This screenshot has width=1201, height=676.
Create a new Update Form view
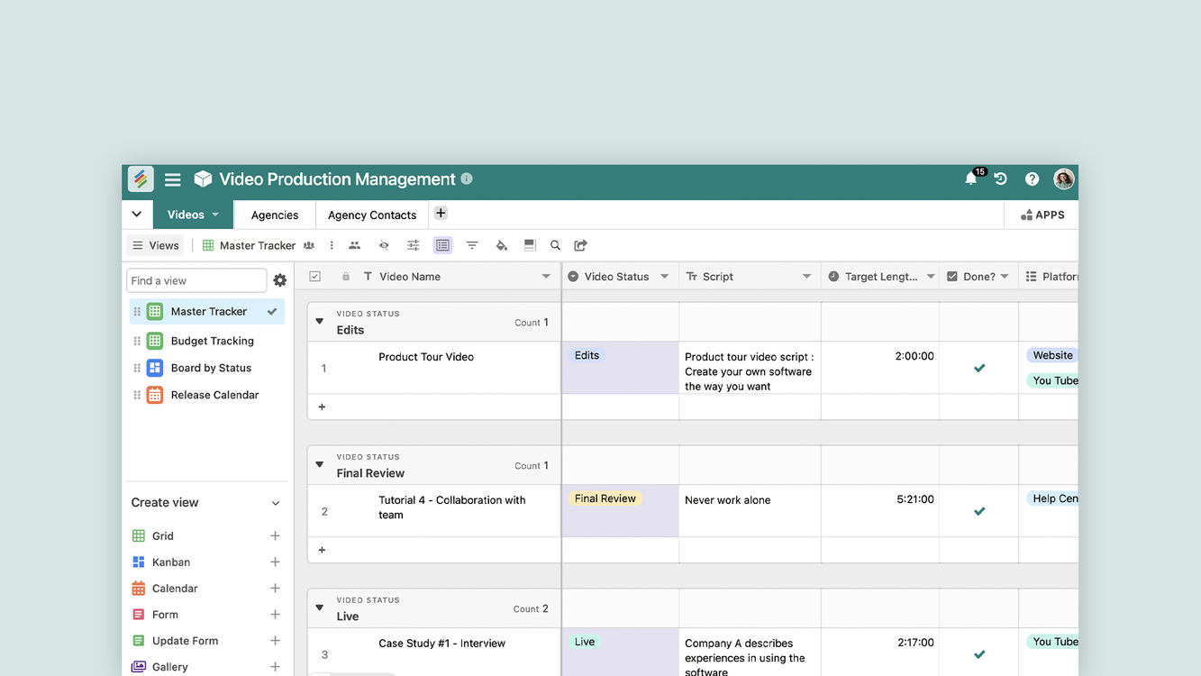tap(275, 640)
